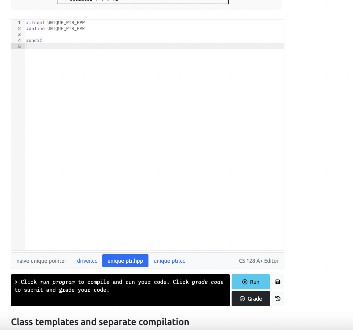Click the #endif directive on line 4
This screenshot has width=353, height=330.
[34, 40]
